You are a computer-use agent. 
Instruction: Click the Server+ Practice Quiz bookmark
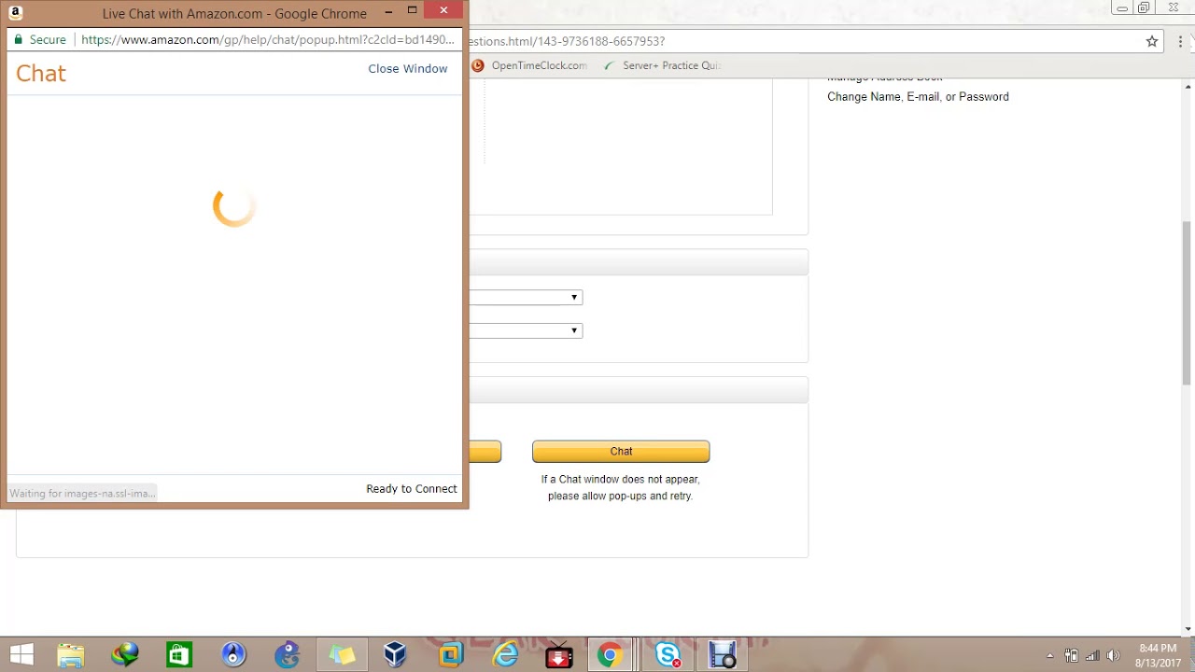click(x=662, y=65)
